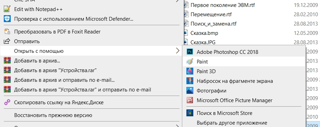Screen dimensions: 320x127
Task: Click the Набросок на фрагменте экрана icon
Action: [190, 81]
